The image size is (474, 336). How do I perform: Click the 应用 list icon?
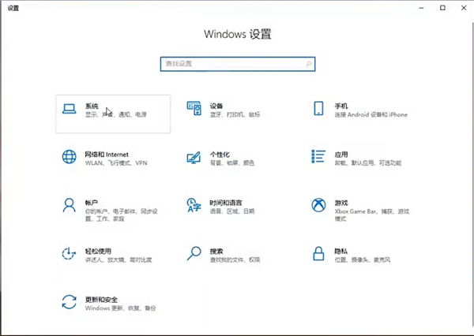coord(318,157)
